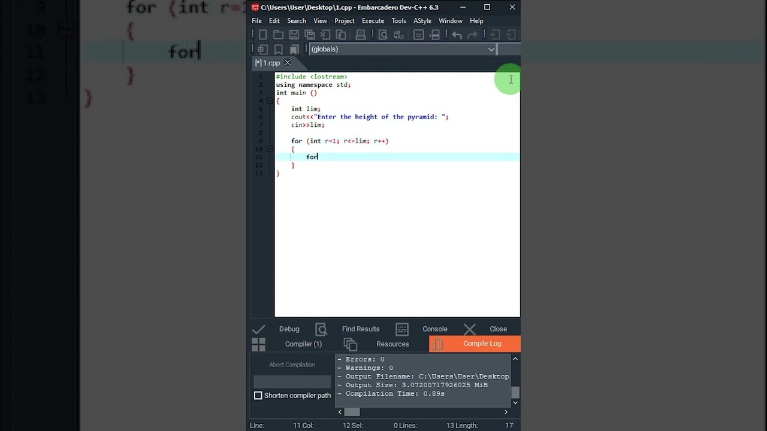Image resolution: width=767 pixels, height=431 pixels.
Task: Click the 'Warnings: 0' log line
Action: point(365,368)
